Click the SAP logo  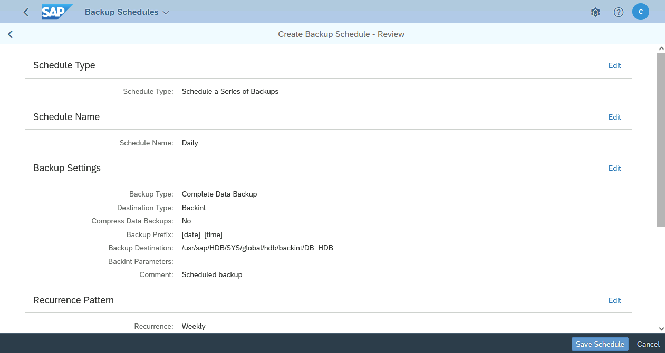pyautogui.click(x=57, y=12)
